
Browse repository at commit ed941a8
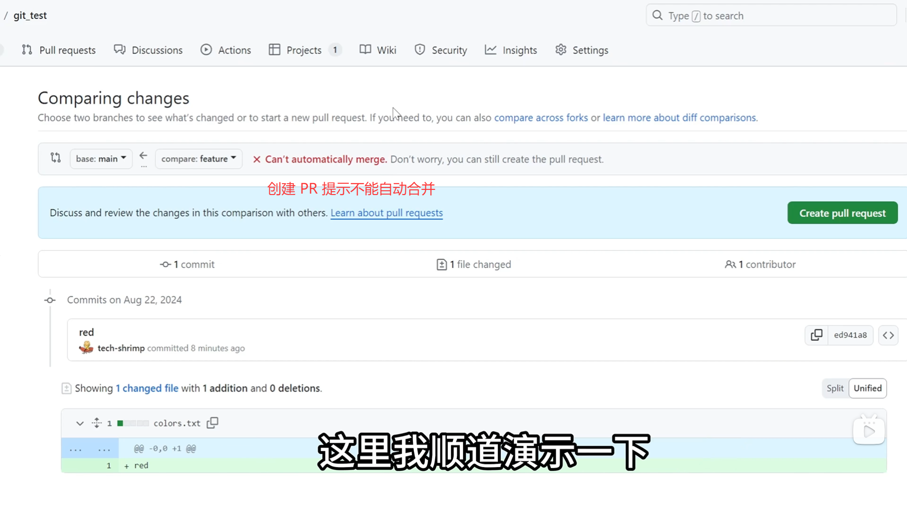point(888,335)
